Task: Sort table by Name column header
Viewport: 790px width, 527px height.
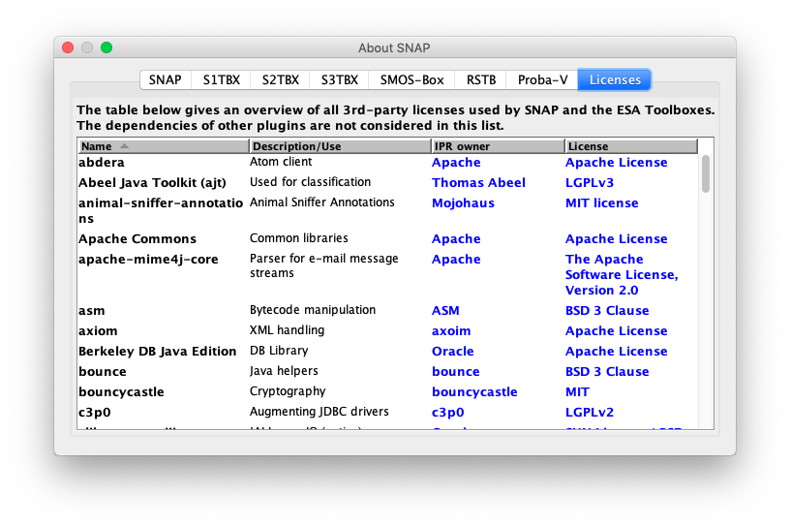Action: point(164,146)
